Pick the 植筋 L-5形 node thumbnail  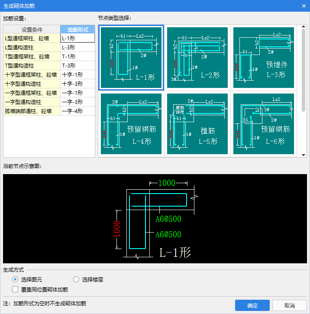pos(197,124)
